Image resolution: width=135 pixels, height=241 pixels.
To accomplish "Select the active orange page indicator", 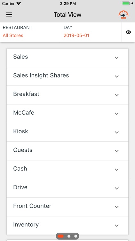I will tap(61, 236).
